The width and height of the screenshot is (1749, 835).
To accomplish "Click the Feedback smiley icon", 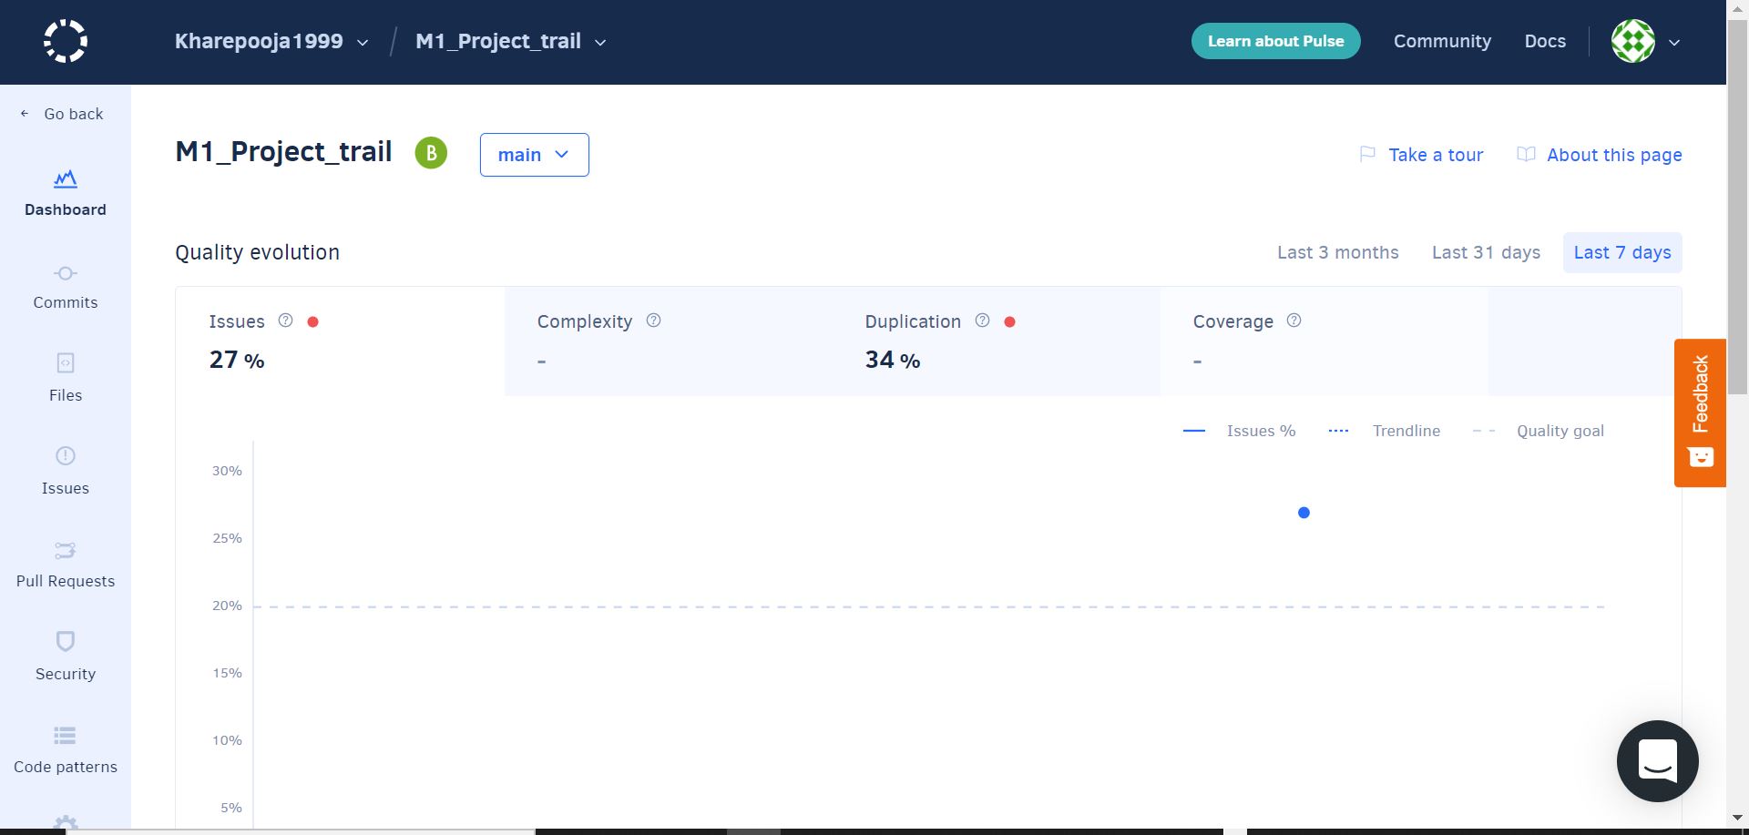I will (1701, 456).
